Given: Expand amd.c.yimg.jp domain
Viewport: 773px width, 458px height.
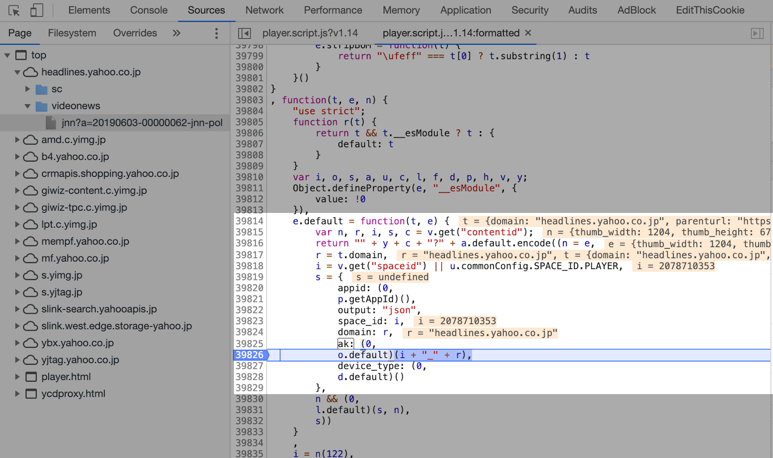Looking at the screenshot, I should (17, 139).
